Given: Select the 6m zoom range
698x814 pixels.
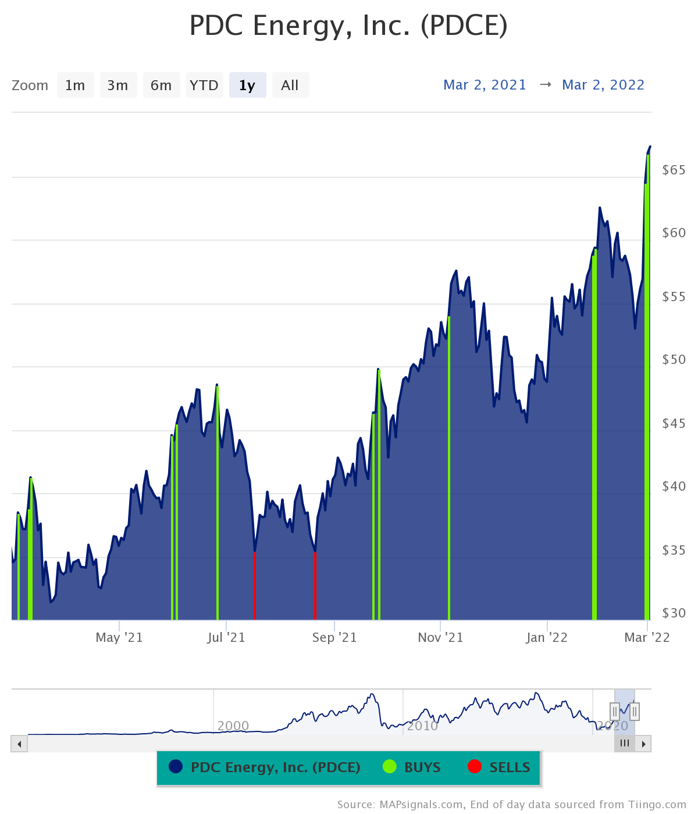Looking at the screenshot, I should pyautogui.click(x=161, y=85).
